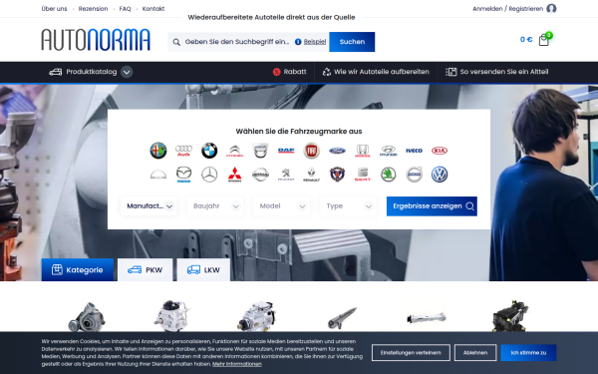Image resolution: width=598 pixels, height=374 pixels.
Task: Choose the Seat brand logo
Action: [x=363, y=175]
